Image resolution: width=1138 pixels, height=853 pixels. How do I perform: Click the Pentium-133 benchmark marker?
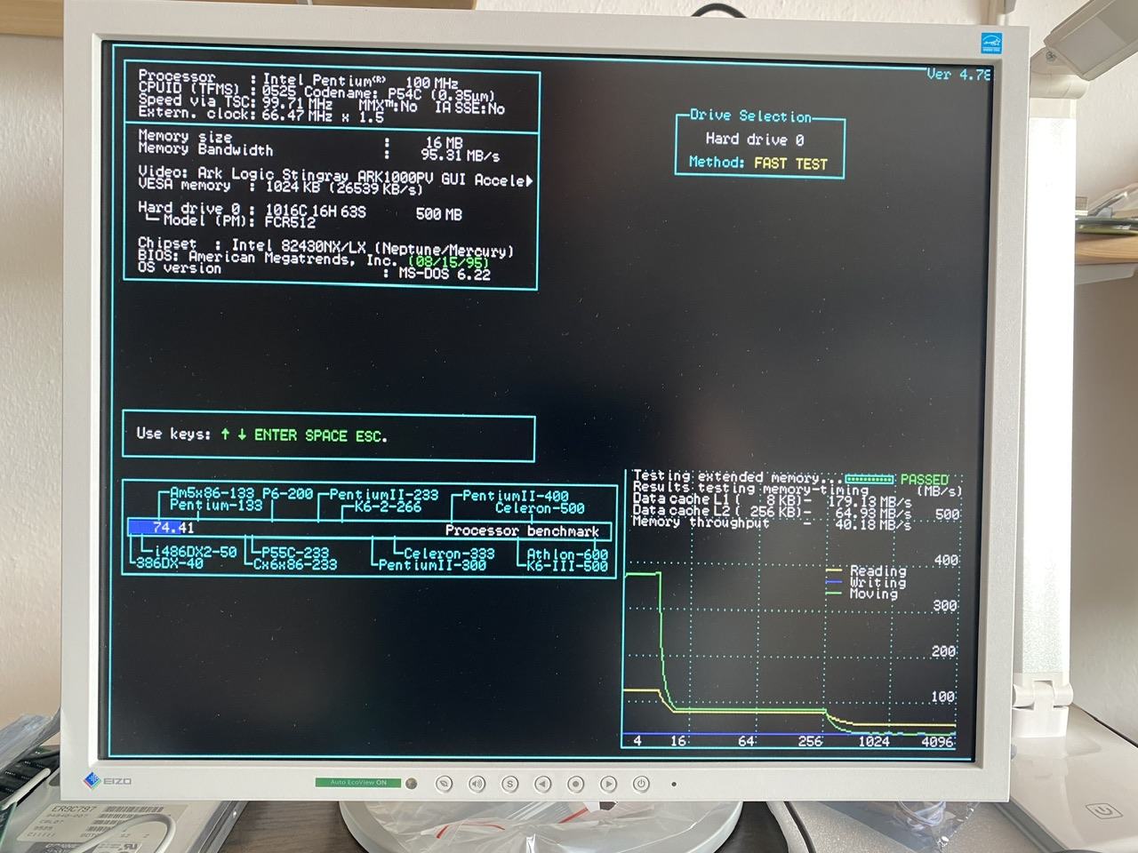pos(216,505)
